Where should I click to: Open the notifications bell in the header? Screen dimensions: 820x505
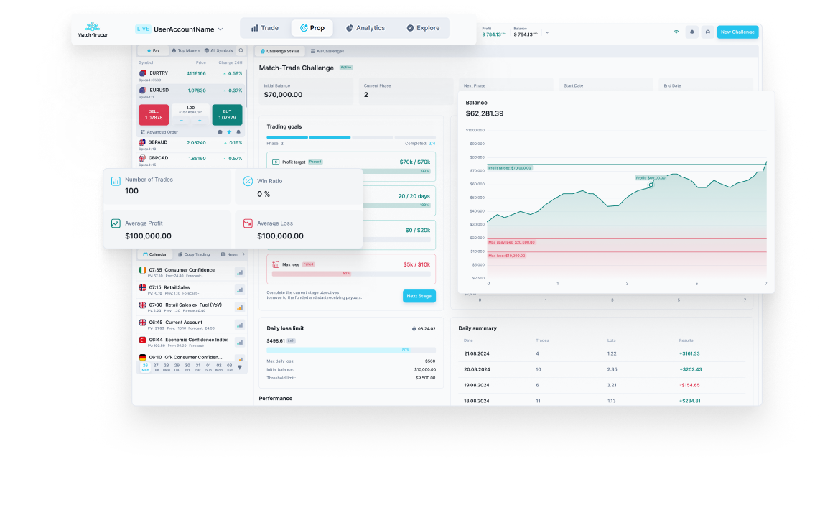click(692, 32)
